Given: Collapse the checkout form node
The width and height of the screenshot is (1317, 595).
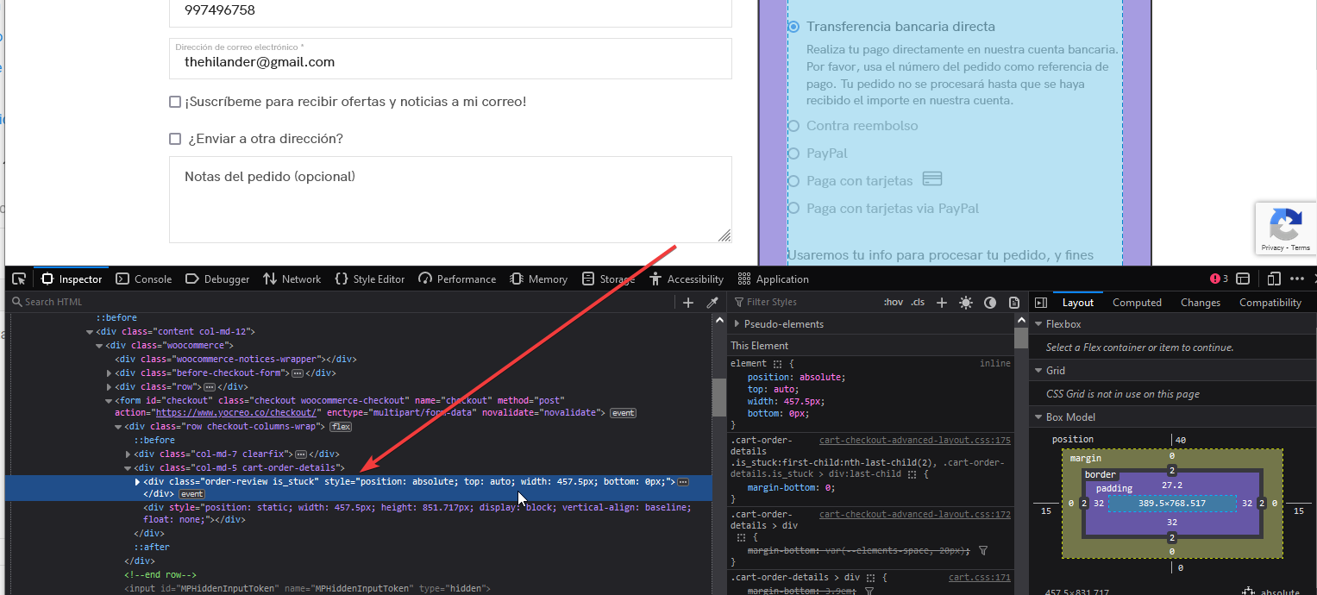Looking at the screenshot, I should pos(109,401).
